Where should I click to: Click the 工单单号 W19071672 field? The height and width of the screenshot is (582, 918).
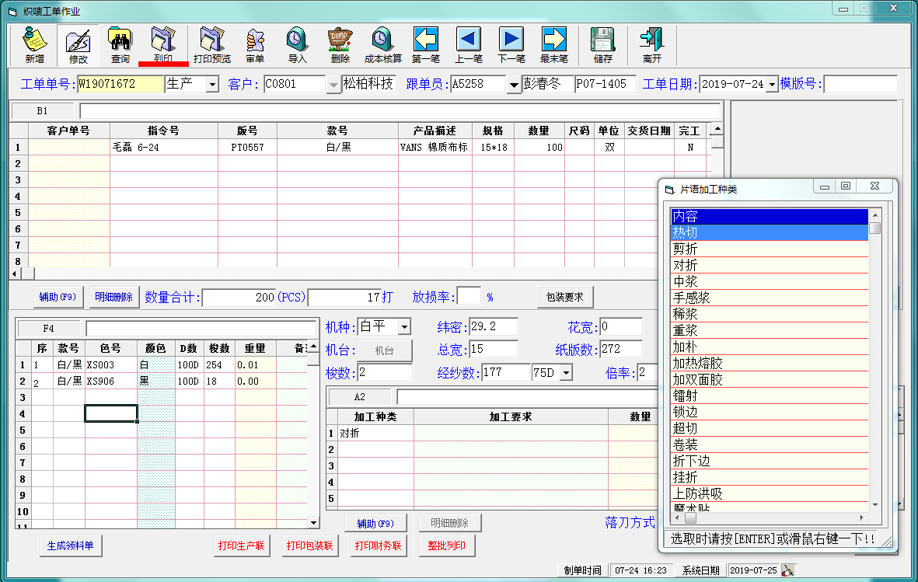(120, 84)
